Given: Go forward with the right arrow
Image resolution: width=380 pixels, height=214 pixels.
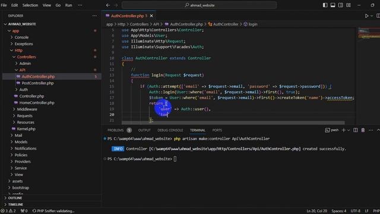Looking at the screenshot, I should (x=116, y=5).
